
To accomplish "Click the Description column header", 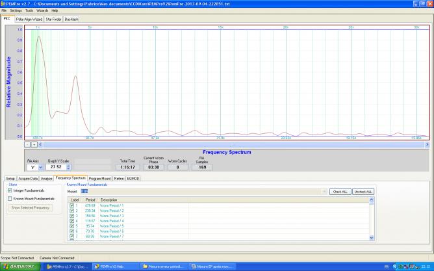I will click(144, 200).
